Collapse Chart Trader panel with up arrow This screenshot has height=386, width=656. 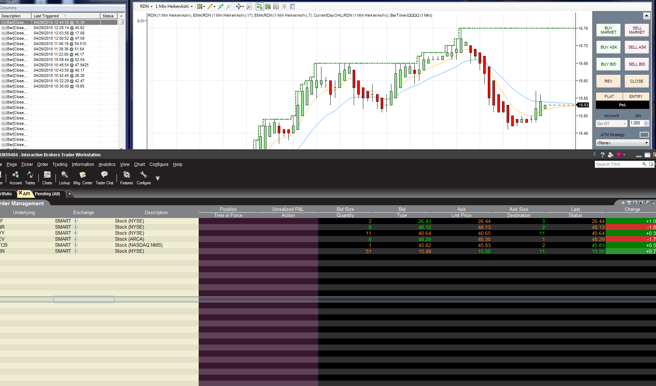(646, 16)
